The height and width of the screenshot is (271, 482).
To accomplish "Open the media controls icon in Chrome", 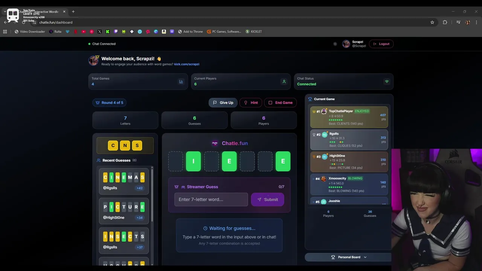I will (x=458, y=22).
